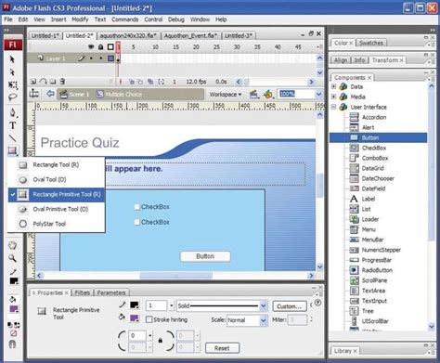The image size is (440, 363).
Task: Select the Text tool
Action: tap(13, 125)
